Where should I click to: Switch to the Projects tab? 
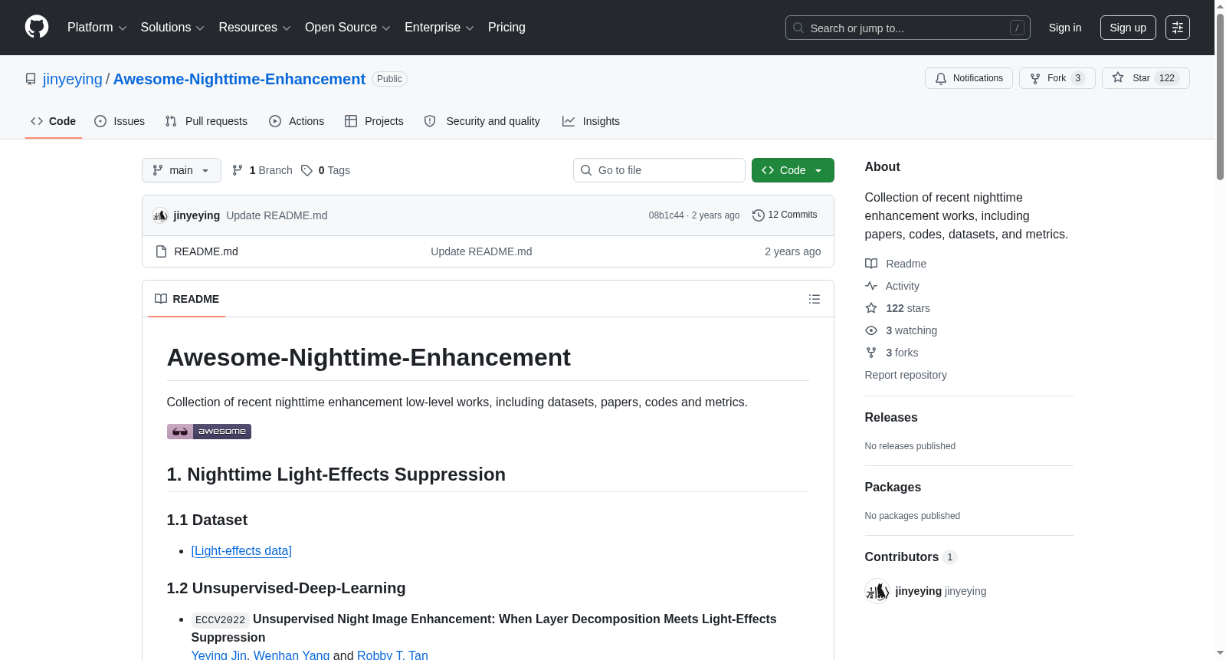click(x=374, y=121)
